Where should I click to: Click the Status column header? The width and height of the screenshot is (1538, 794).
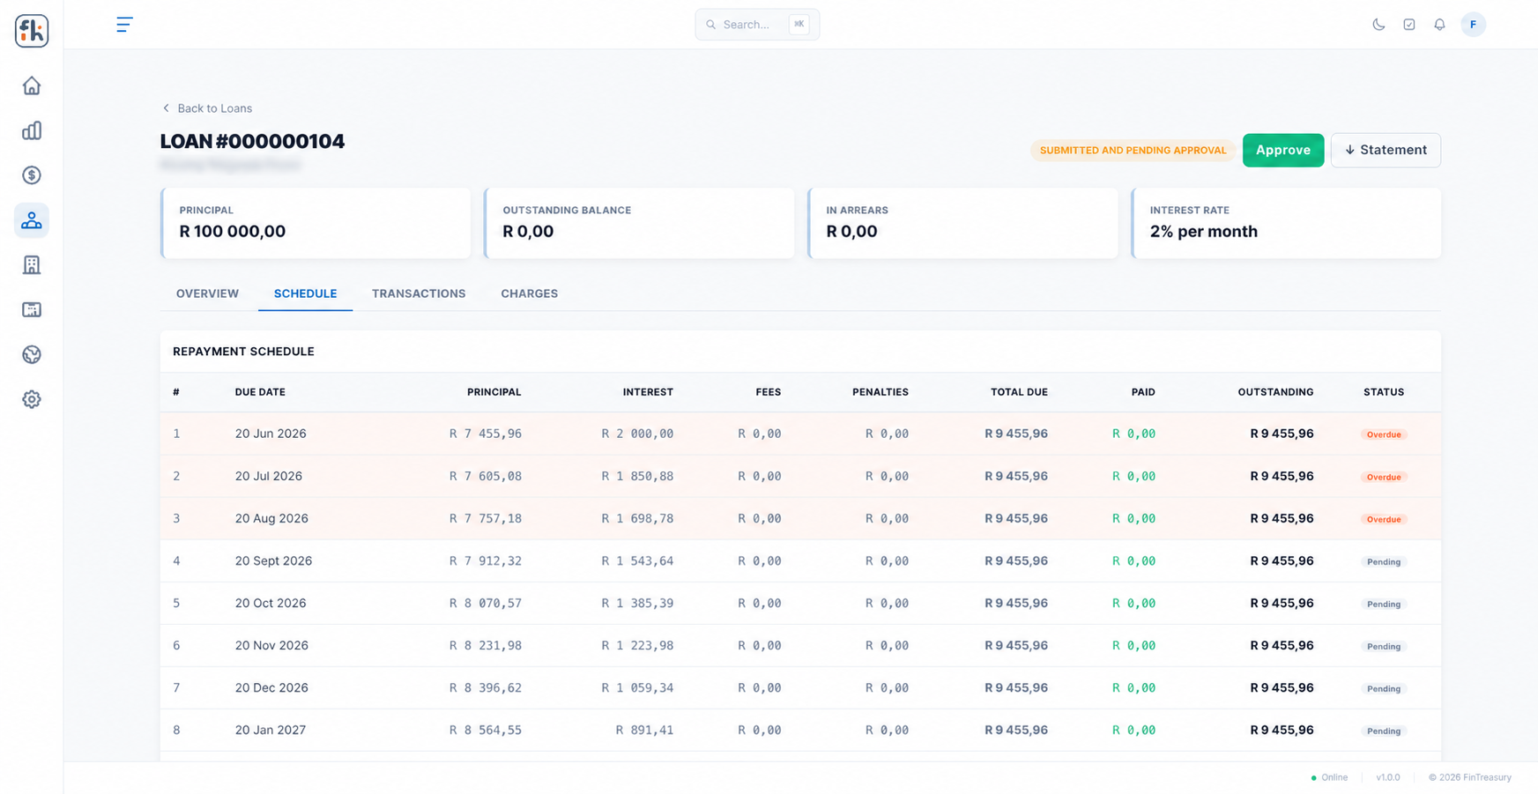click(1384, 392)
